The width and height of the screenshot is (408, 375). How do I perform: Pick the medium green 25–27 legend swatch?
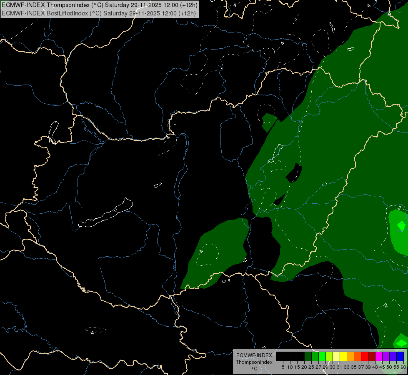(315, 356)
